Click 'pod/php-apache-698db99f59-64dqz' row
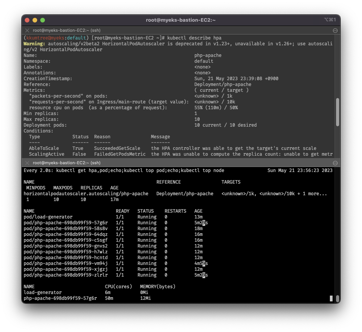 [x=113, y=234]
